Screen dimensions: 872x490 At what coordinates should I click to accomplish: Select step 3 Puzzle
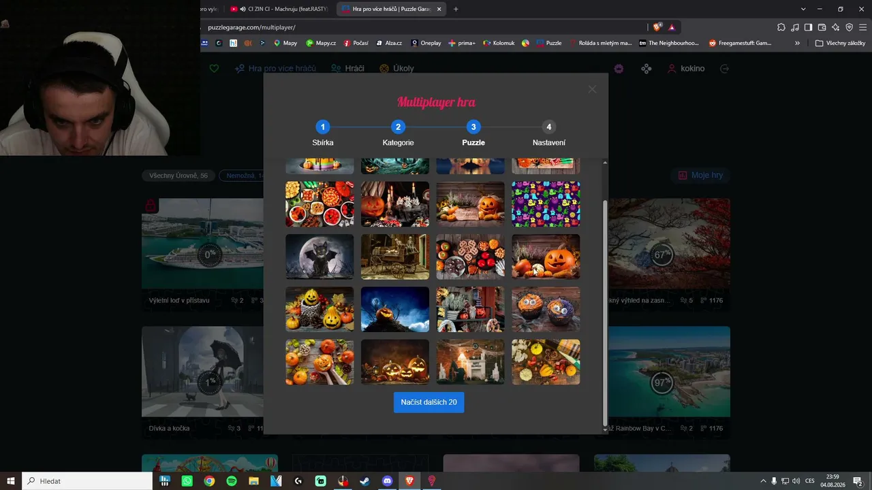[x=473, y=133]
